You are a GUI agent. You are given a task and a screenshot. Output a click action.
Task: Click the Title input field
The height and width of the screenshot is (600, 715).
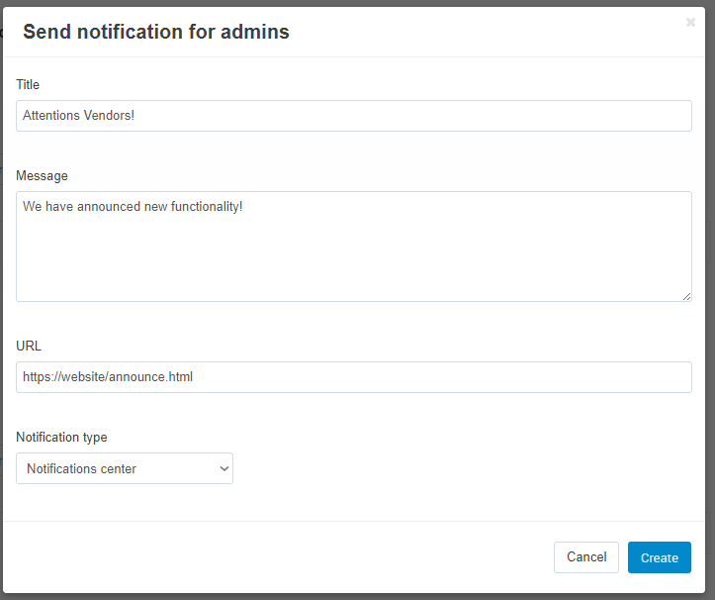click(x=354, y=116)
